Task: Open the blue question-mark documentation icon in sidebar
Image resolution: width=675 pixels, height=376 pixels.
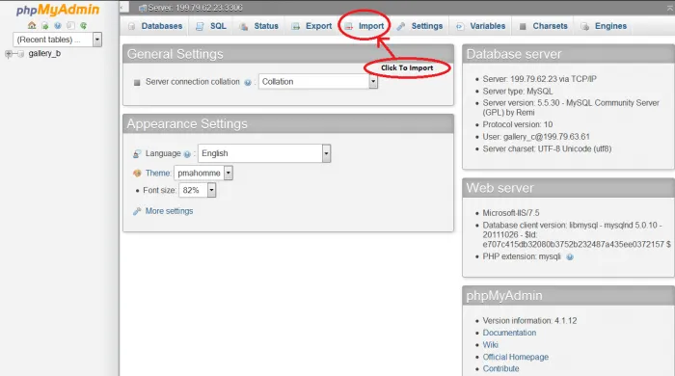Action: pyautogui.click(x=58, y=26)
